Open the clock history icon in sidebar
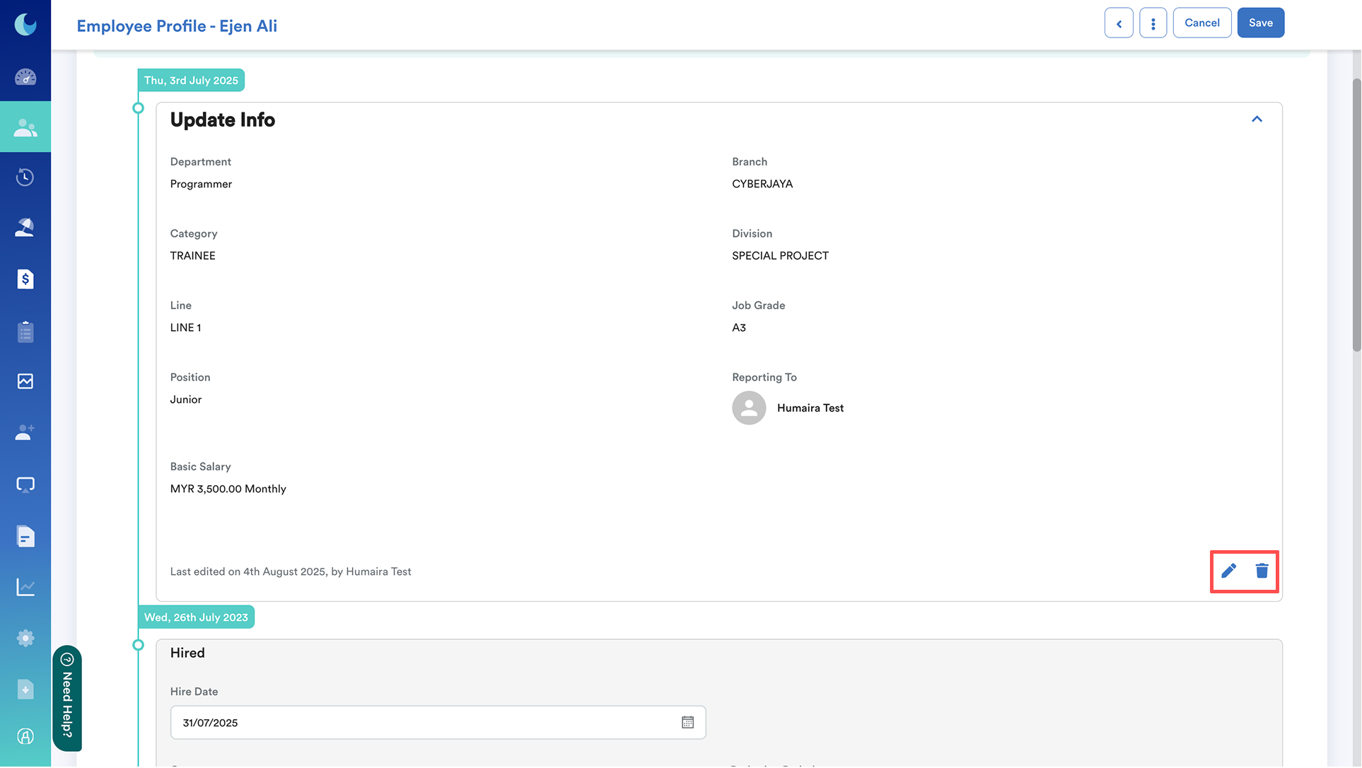The width and height of the screenshot is (1362, 768). [25, 177]
